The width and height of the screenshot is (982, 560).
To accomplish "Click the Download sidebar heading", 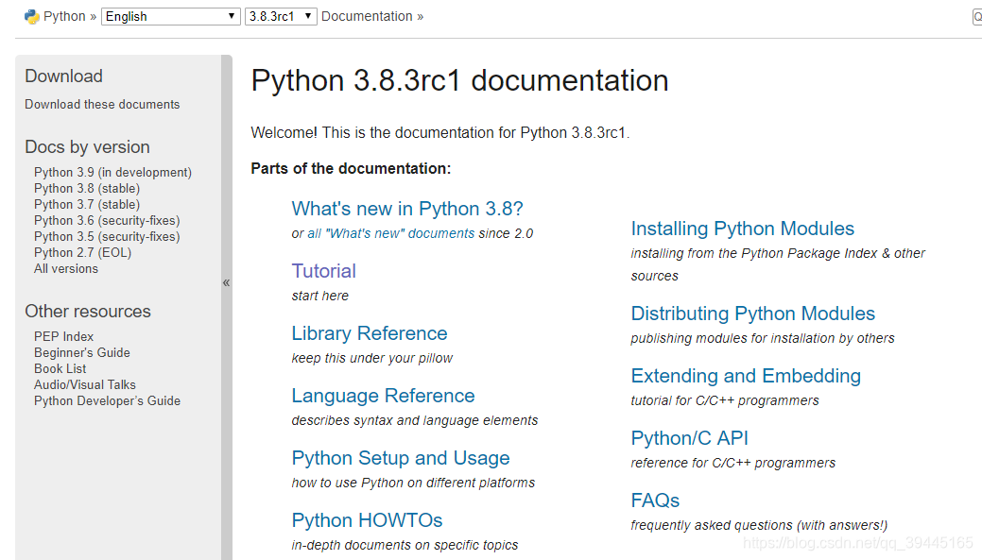I will point(64,76).
